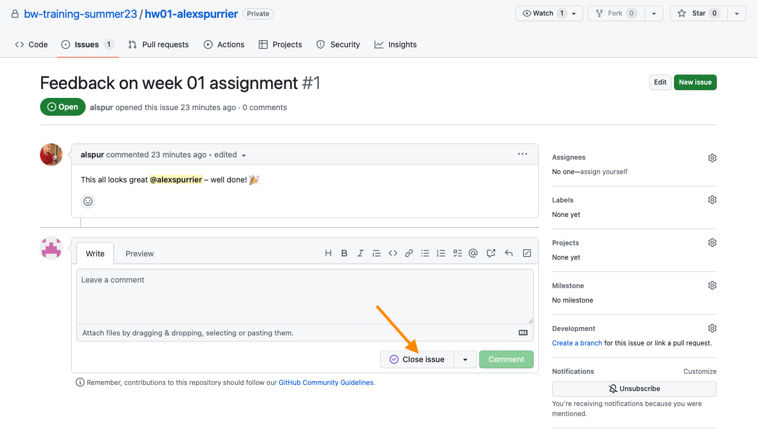The height and width of the screenshot is (435, 758).
Task: Expand the Watch dropdown arrow
Action: click(574, 13)
